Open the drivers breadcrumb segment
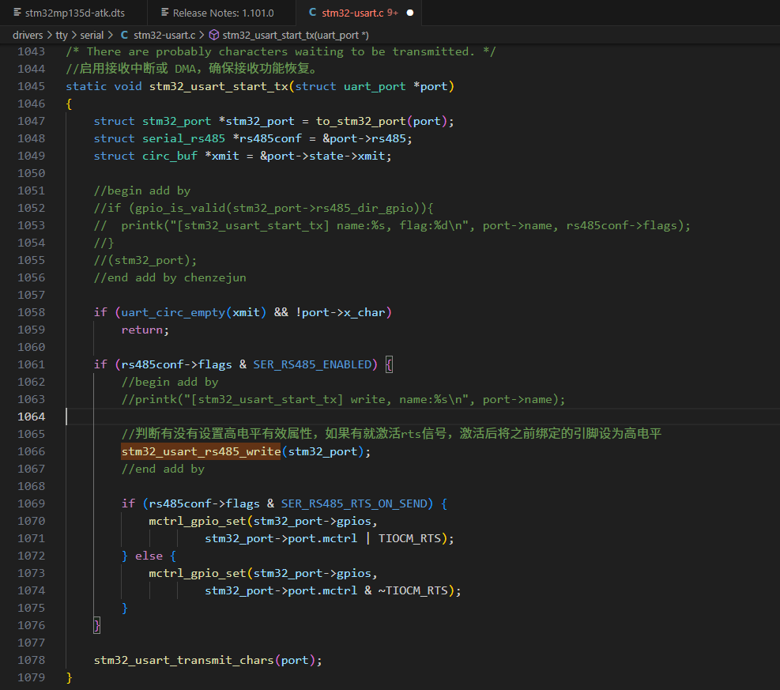Viewport: 780px width, 690px height. click(x=28, y=36)
